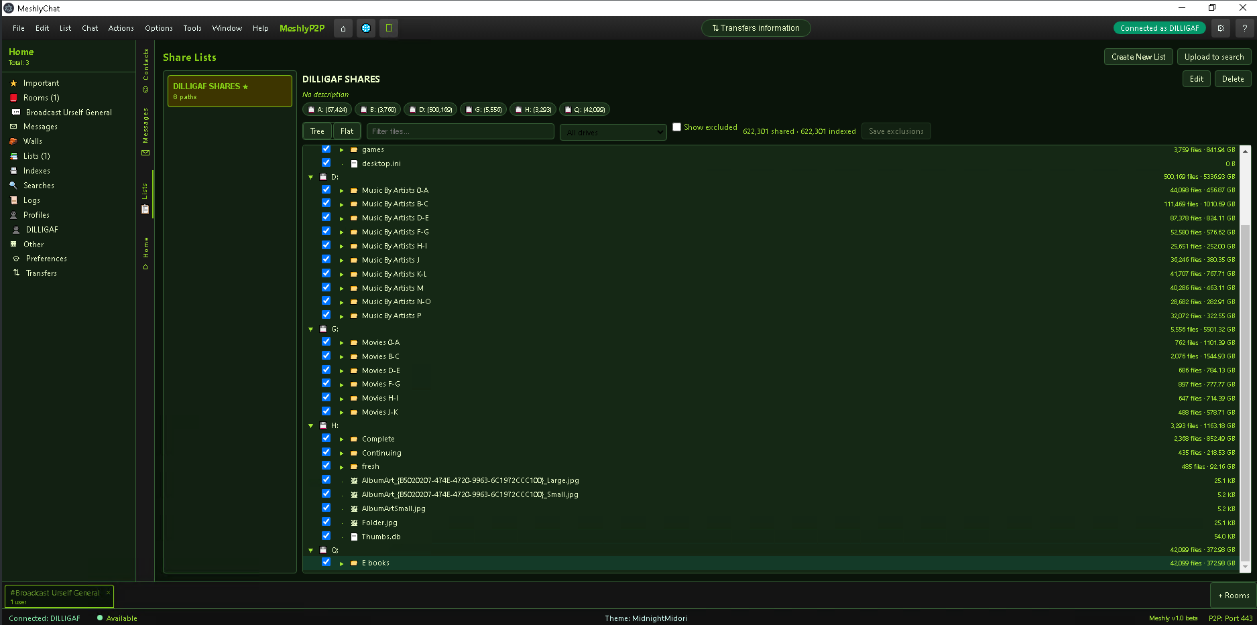Image resolution: width=1257 pixels, height=625 pixels.
Task: Uncheck the E books folder checkbox
Action: [326, 562]
